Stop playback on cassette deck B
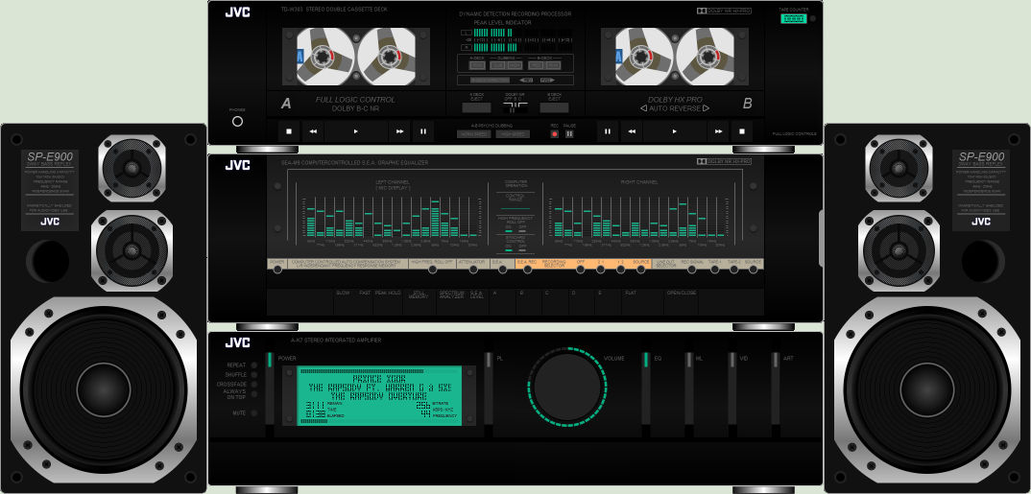 (742, 131)
